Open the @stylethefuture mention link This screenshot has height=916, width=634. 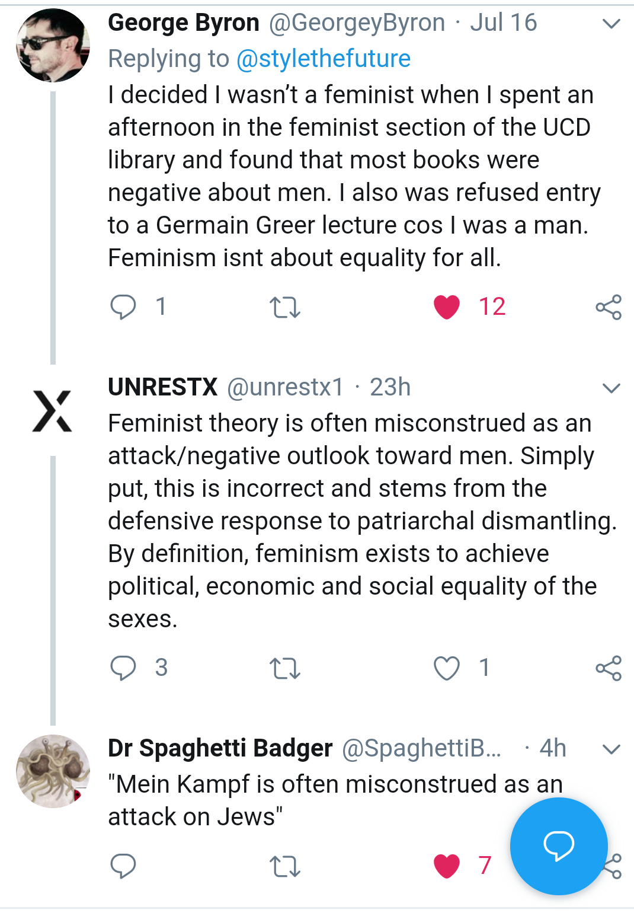(x=323, y=59)
